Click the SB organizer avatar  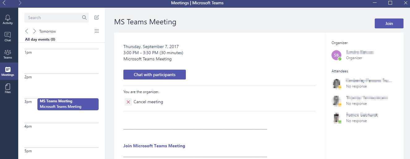(336, 55)
